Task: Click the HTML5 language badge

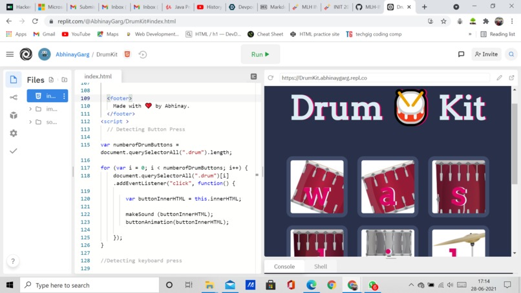Action: coord(127,54)
